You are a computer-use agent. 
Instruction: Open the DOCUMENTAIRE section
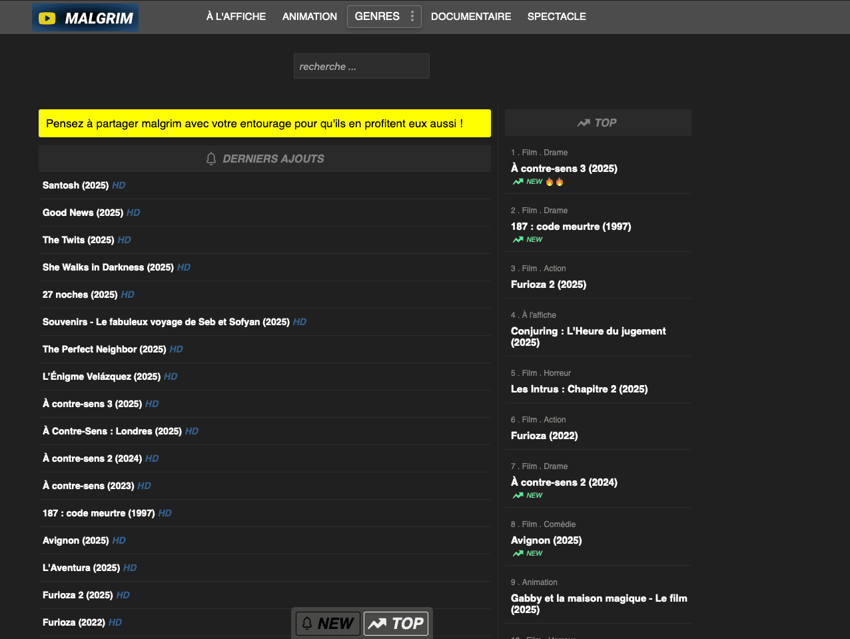coord(471,17)
